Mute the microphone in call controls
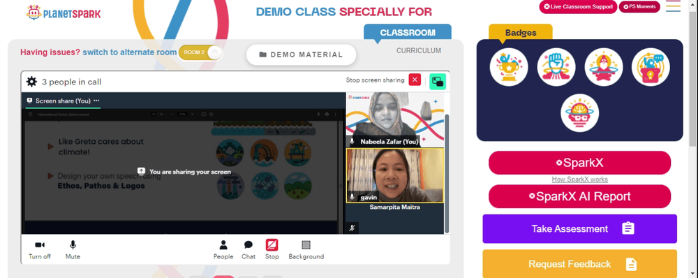Screen dimensions: 698x278 coord(73,250)
